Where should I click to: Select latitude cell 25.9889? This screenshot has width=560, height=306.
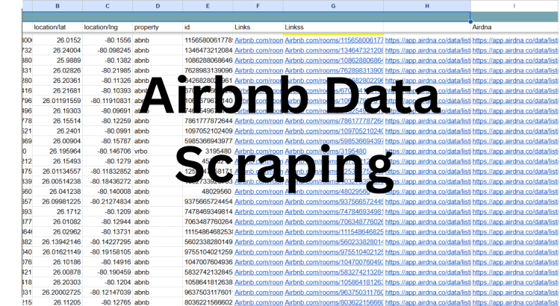pyautogui.click(x=57, y=60)
